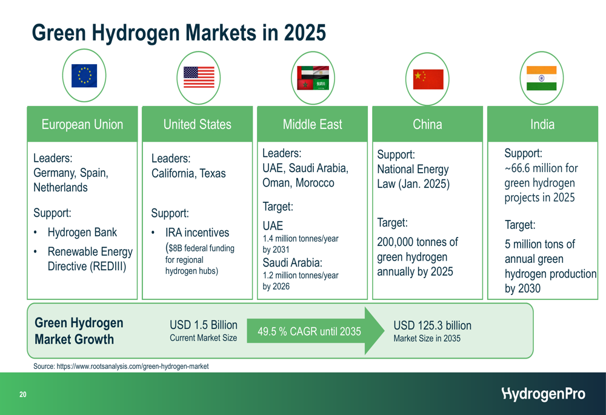
Task: Click the Target: label in India column
Action: [x=520, y=225]
